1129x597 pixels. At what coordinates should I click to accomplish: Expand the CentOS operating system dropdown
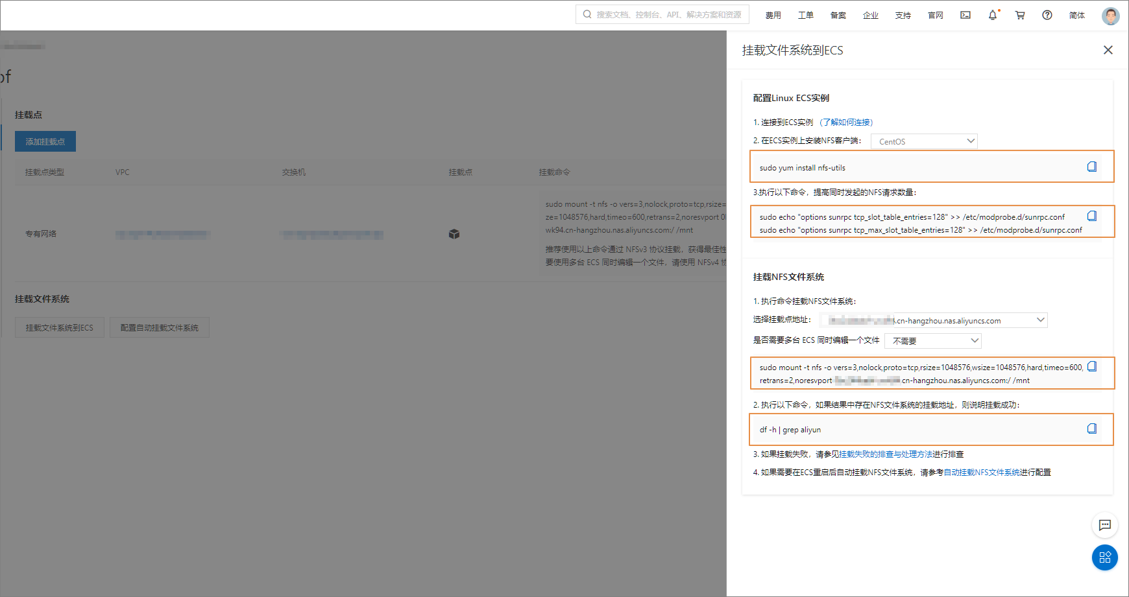[924, 141]
